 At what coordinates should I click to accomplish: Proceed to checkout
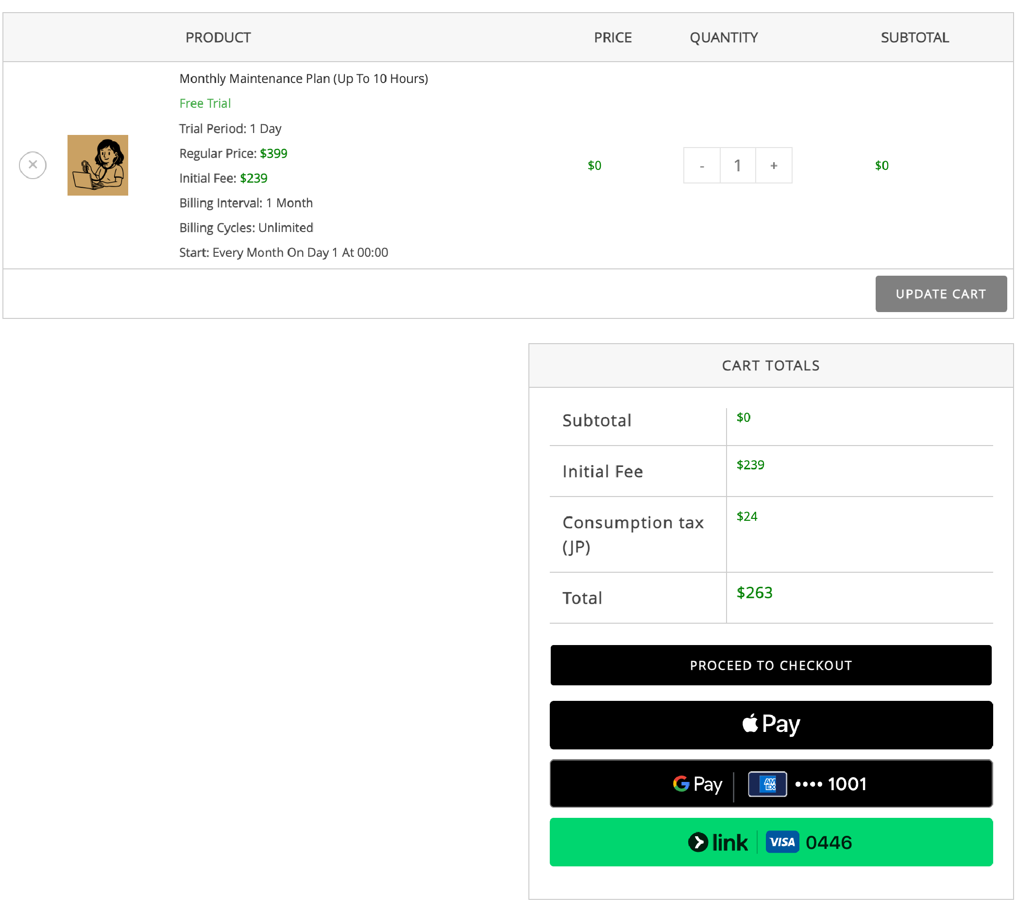[770, 665]
